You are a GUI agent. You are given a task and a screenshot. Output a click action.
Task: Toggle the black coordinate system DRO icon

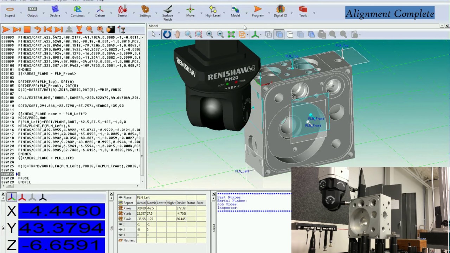tap(43, 197)
